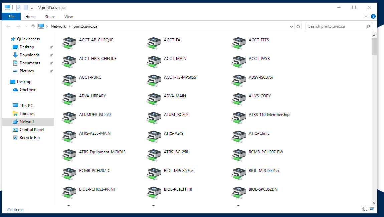Open Downloads in navigation pane
This screenshot has width=384, height=217.
[x=29, y=55]
